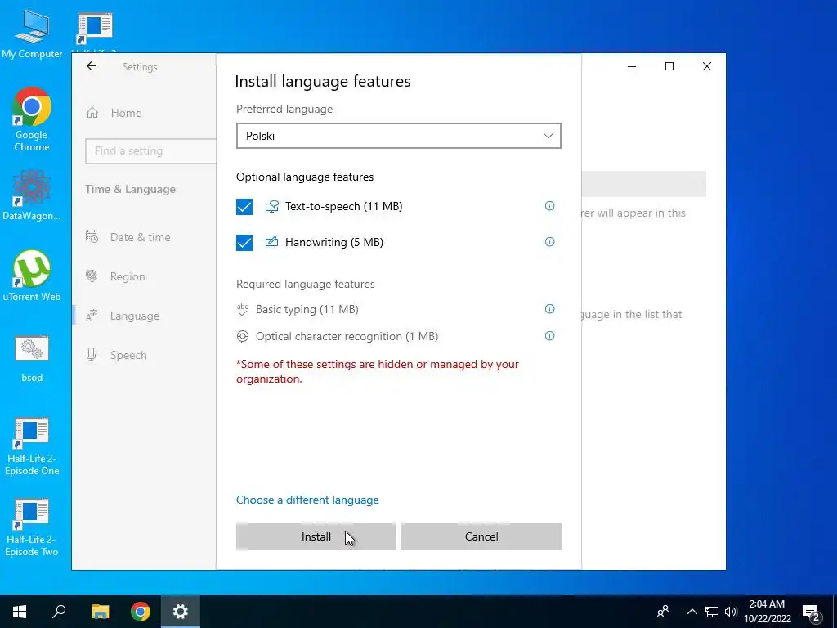This screenshot has width=837, height=628.
Task: Select Half-Life 2 Episode One shortcut
Action: [x=32, y=446]
